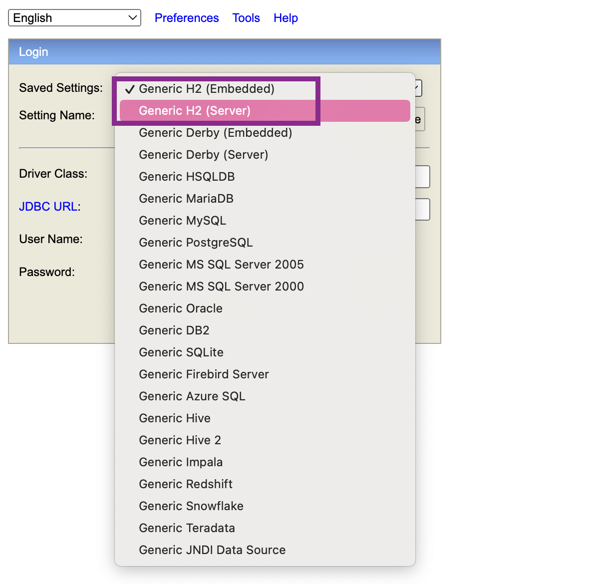Choose Generic Redshift setting
Viewport: 590px width, 584px height.
265,484
